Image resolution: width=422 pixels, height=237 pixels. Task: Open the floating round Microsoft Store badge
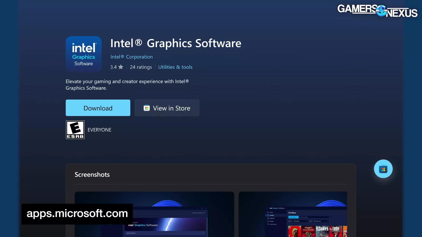click(x=383, y=169)
